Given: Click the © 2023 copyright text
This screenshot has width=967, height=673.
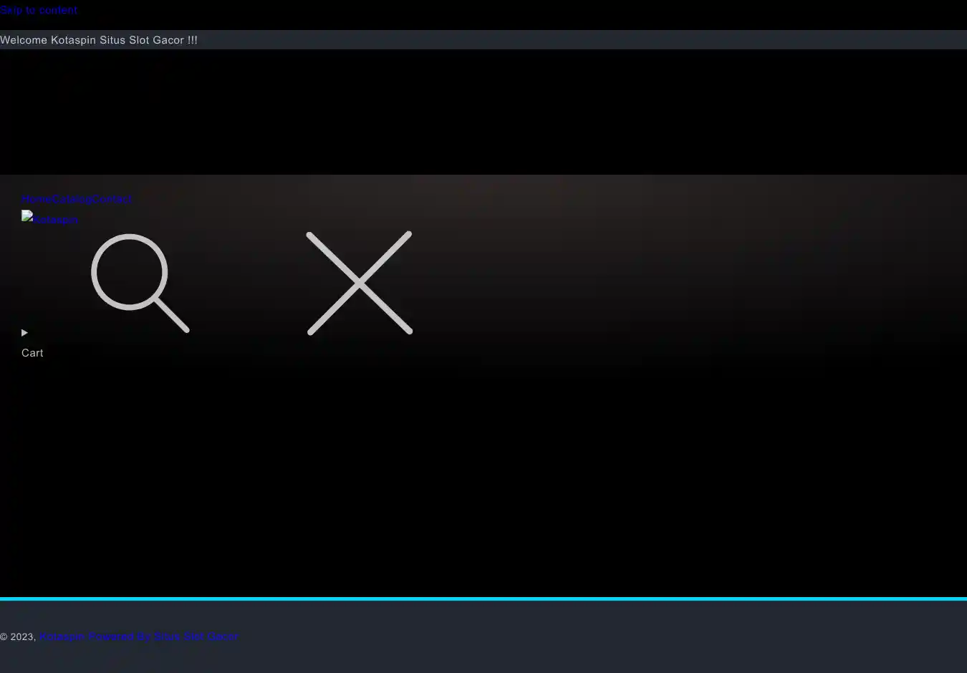Looking at the screenshot, I should [18, 636].
